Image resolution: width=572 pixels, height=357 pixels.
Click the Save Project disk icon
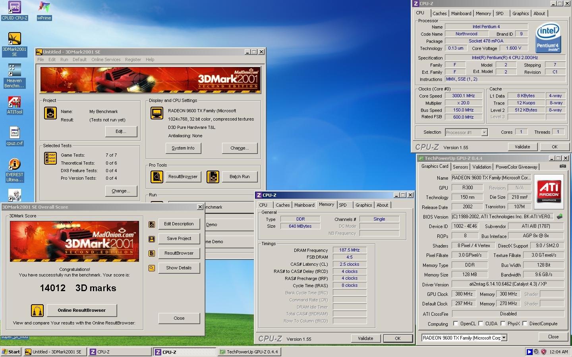(x=151, y=239)
